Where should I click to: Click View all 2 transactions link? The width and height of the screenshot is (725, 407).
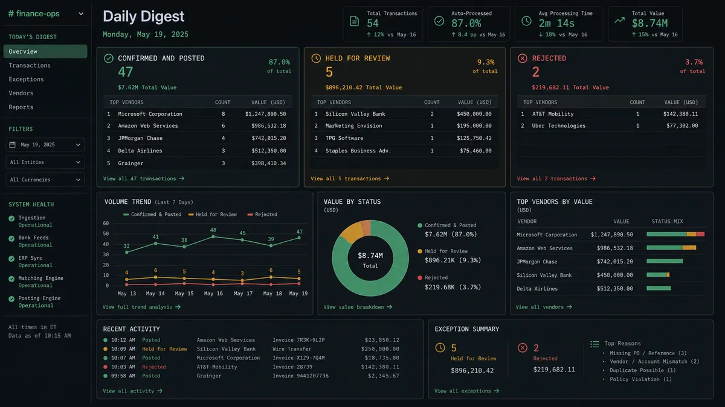pos(556,178)
